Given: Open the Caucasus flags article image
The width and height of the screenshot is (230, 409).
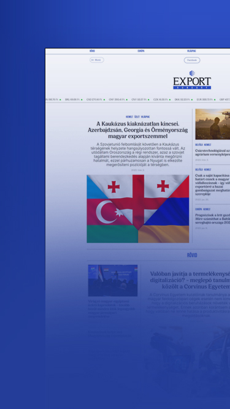Looking at the screenshot, I should 138,208.
